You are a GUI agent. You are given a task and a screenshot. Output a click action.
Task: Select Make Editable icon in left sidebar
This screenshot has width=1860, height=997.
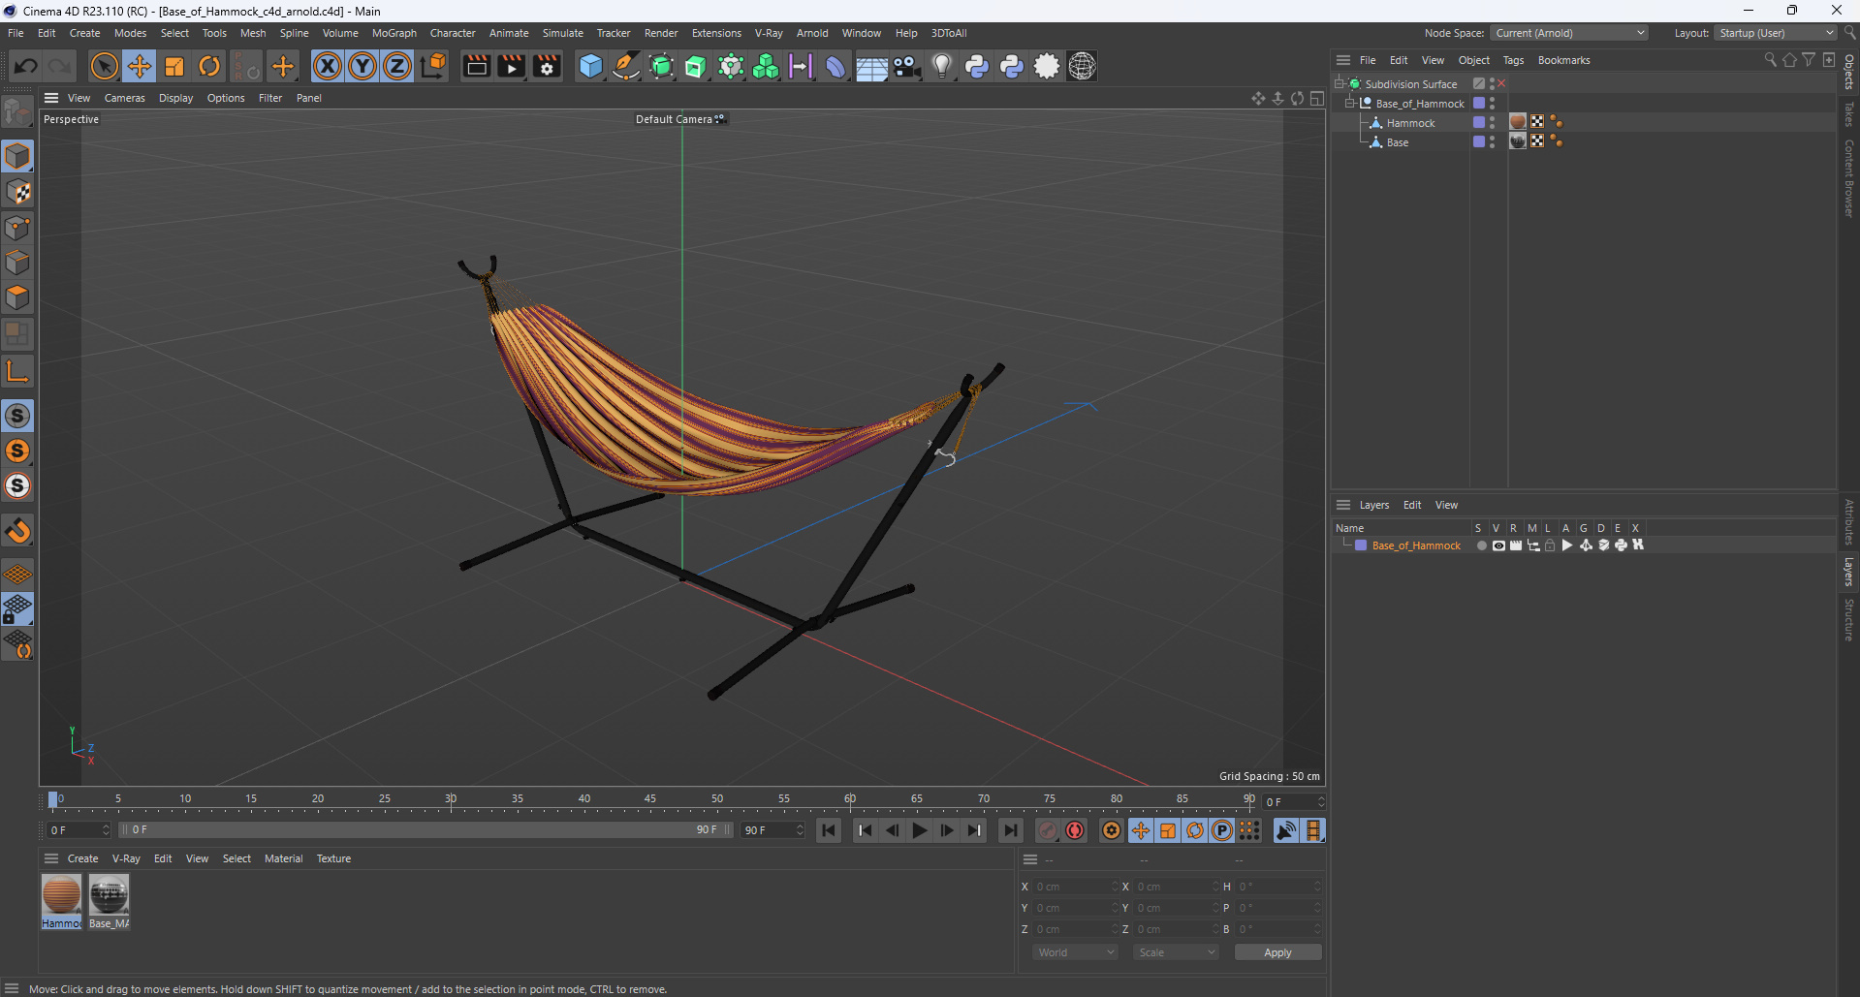point(17,112)
